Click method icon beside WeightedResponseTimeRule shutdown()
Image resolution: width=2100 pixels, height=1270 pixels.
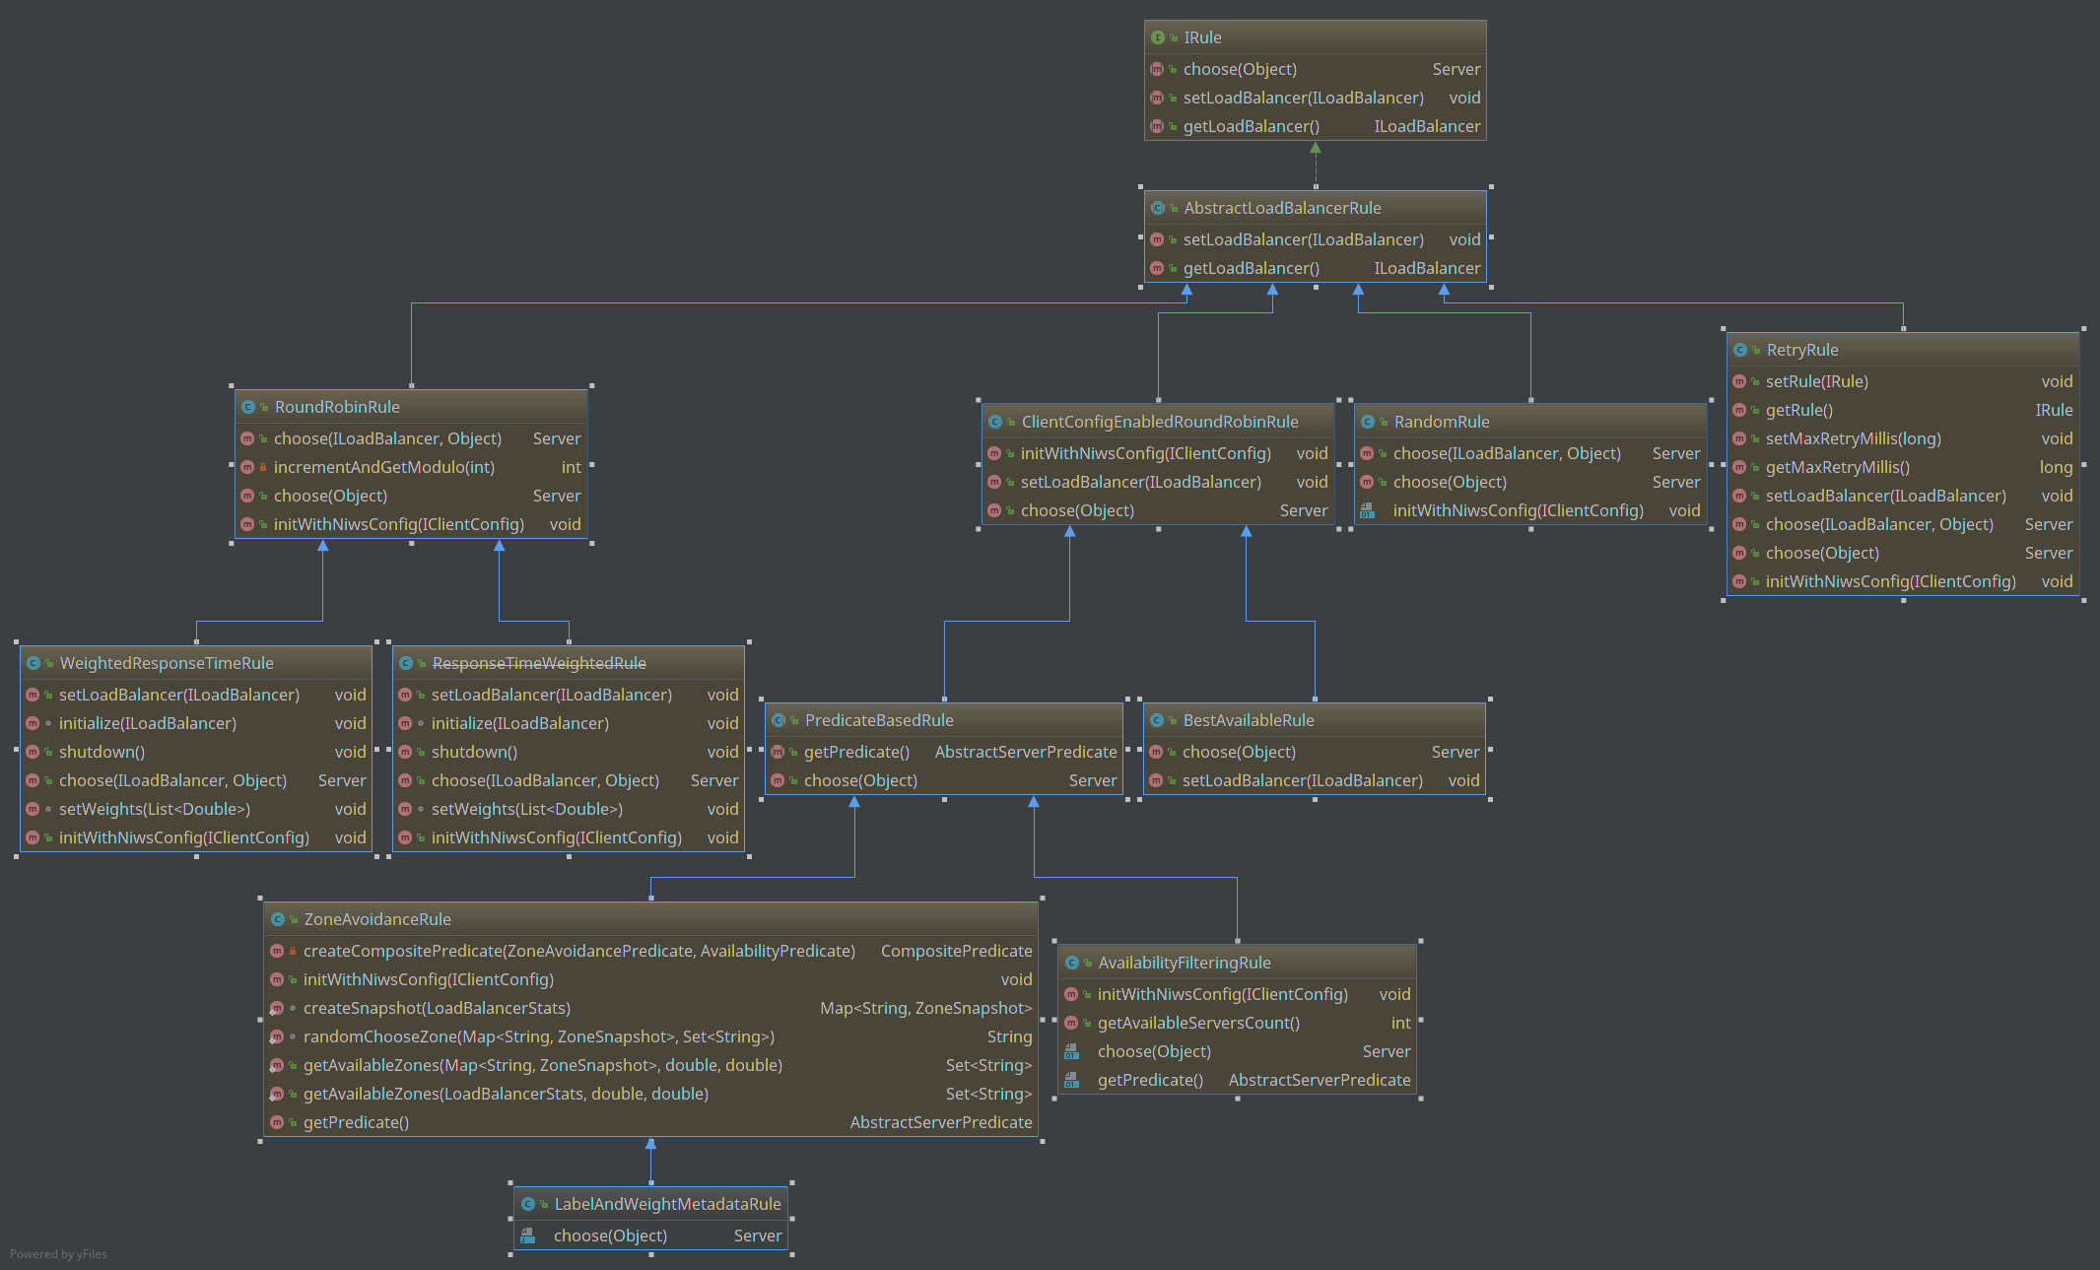coord(33,752)
